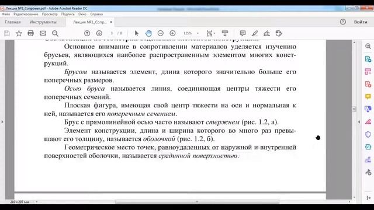374x210 pixels.
Task: Add bookmark with star icon
Action: (x=19, y=33)
